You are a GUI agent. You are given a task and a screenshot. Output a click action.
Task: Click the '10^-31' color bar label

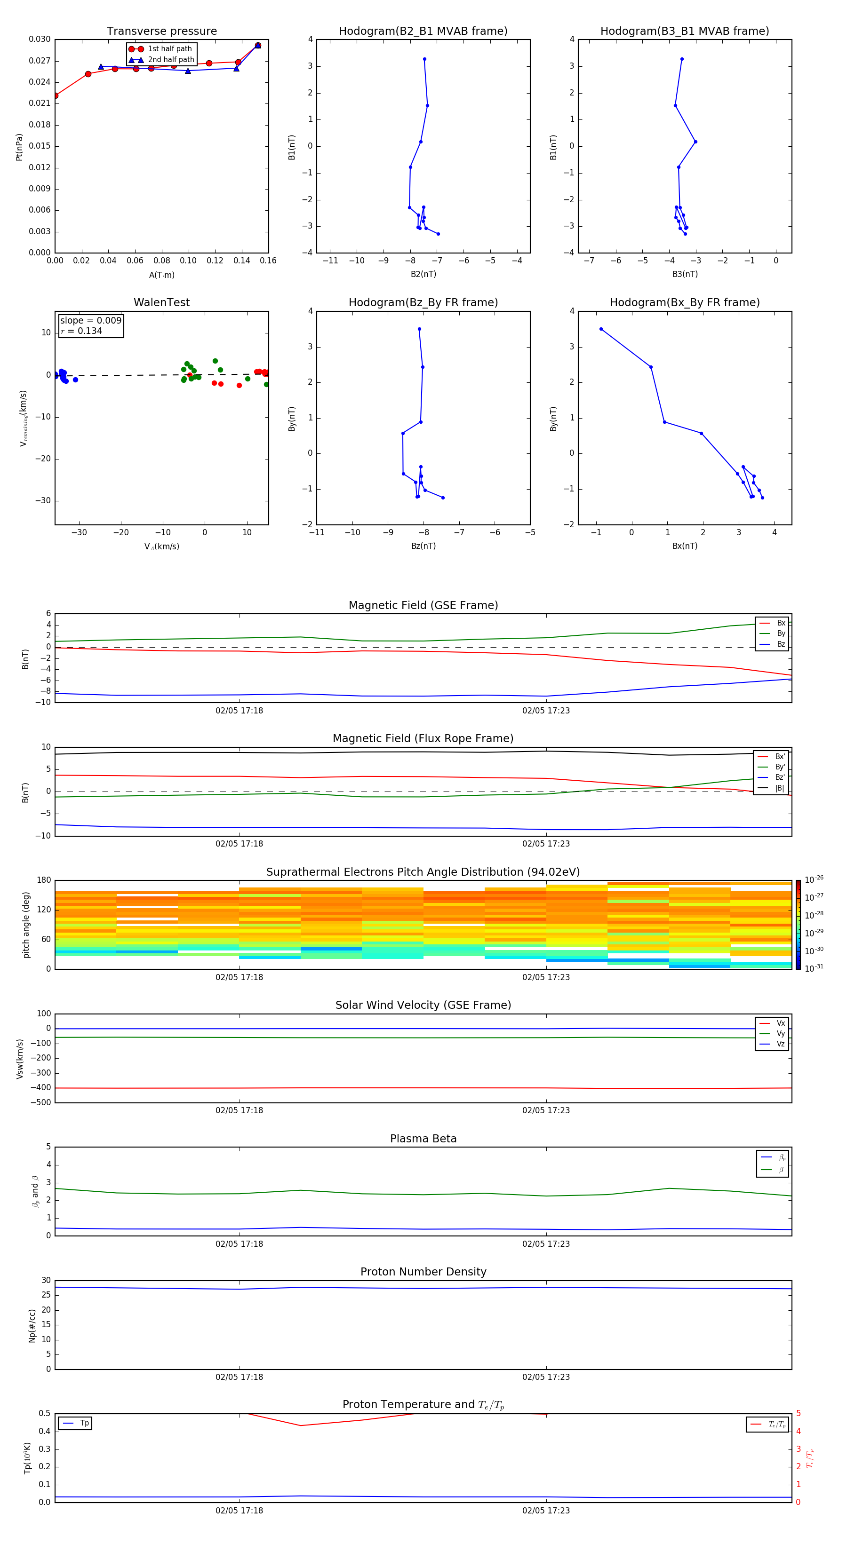pyautogui.click(x=814, y=968)
